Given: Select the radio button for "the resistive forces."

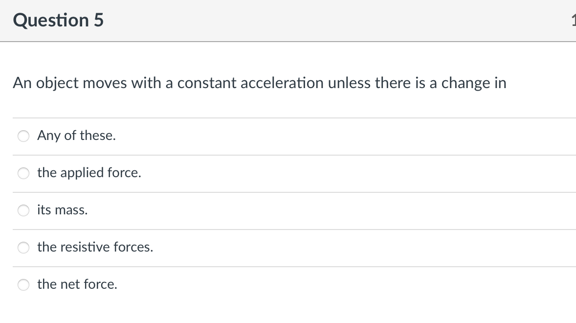Looking at the screenshot, I should (x=23, y=248).
